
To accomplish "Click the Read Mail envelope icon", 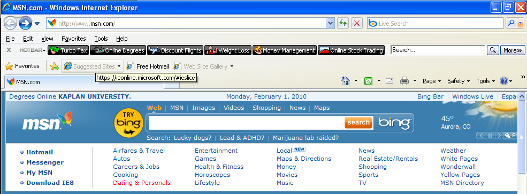I will [x=389, y=81].
